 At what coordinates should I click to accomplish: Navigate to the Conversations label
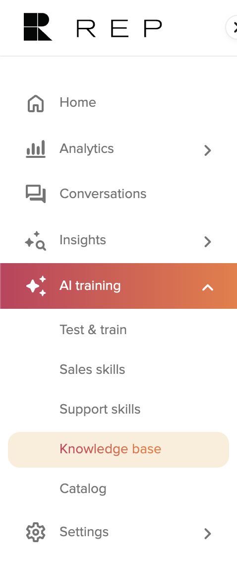tap(103, 194)
